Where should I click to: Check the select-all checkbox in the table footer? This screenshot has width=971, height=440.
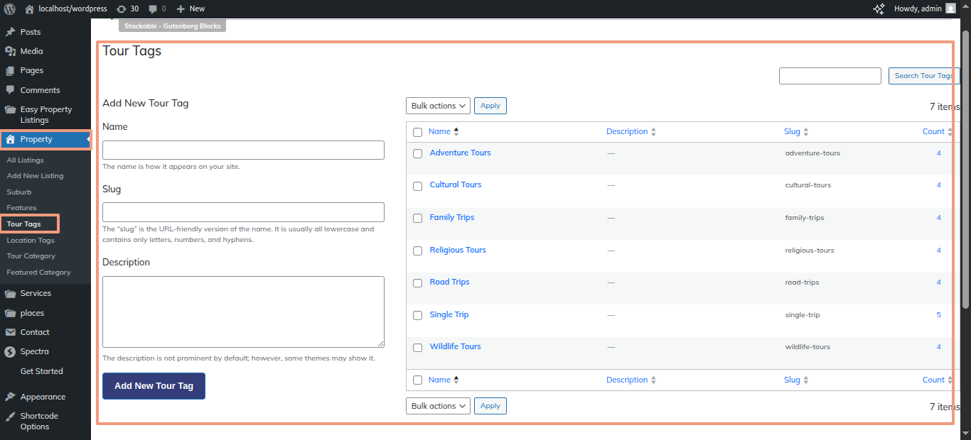(x=417, y=380)
